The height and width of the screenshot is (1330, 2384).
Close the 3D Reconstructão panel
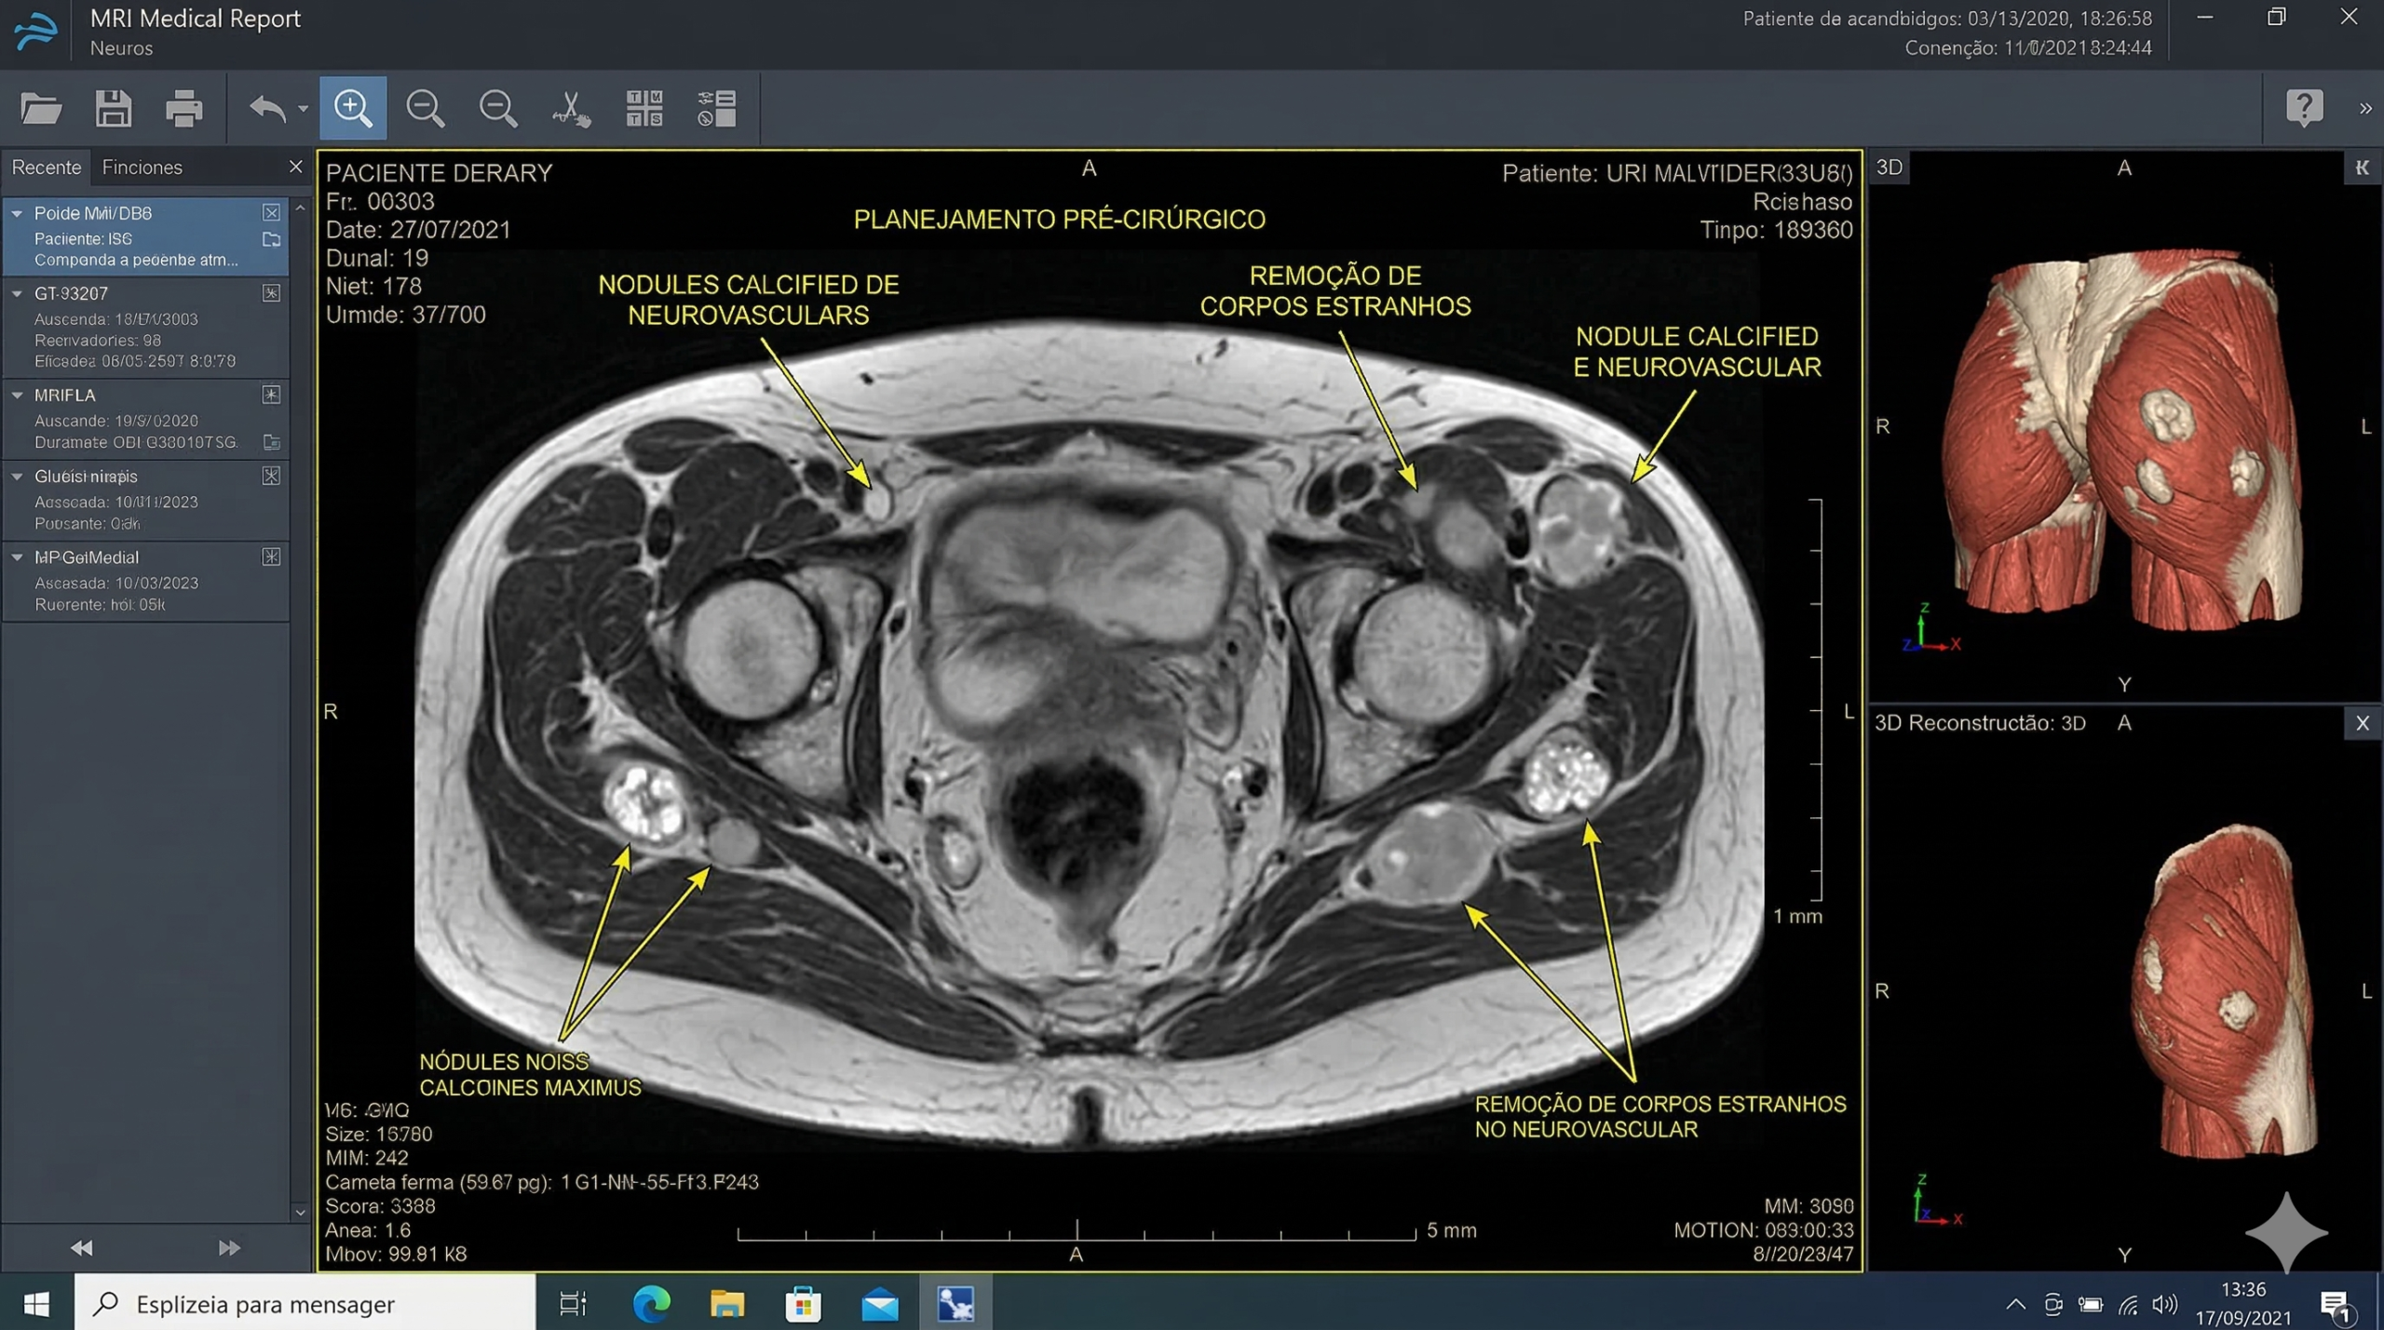(x=2363, y=723)
